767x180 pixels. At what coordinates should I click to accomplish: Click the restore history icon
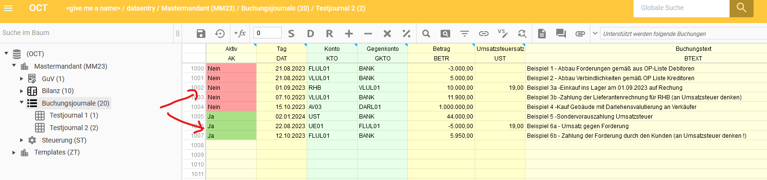pos(220,34)
